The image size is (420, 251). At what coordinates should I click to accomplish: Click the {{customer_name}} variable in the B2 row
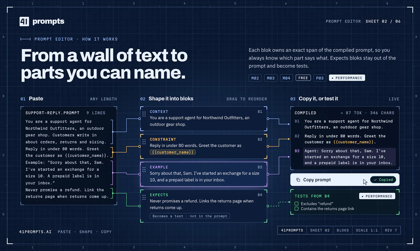354,142
